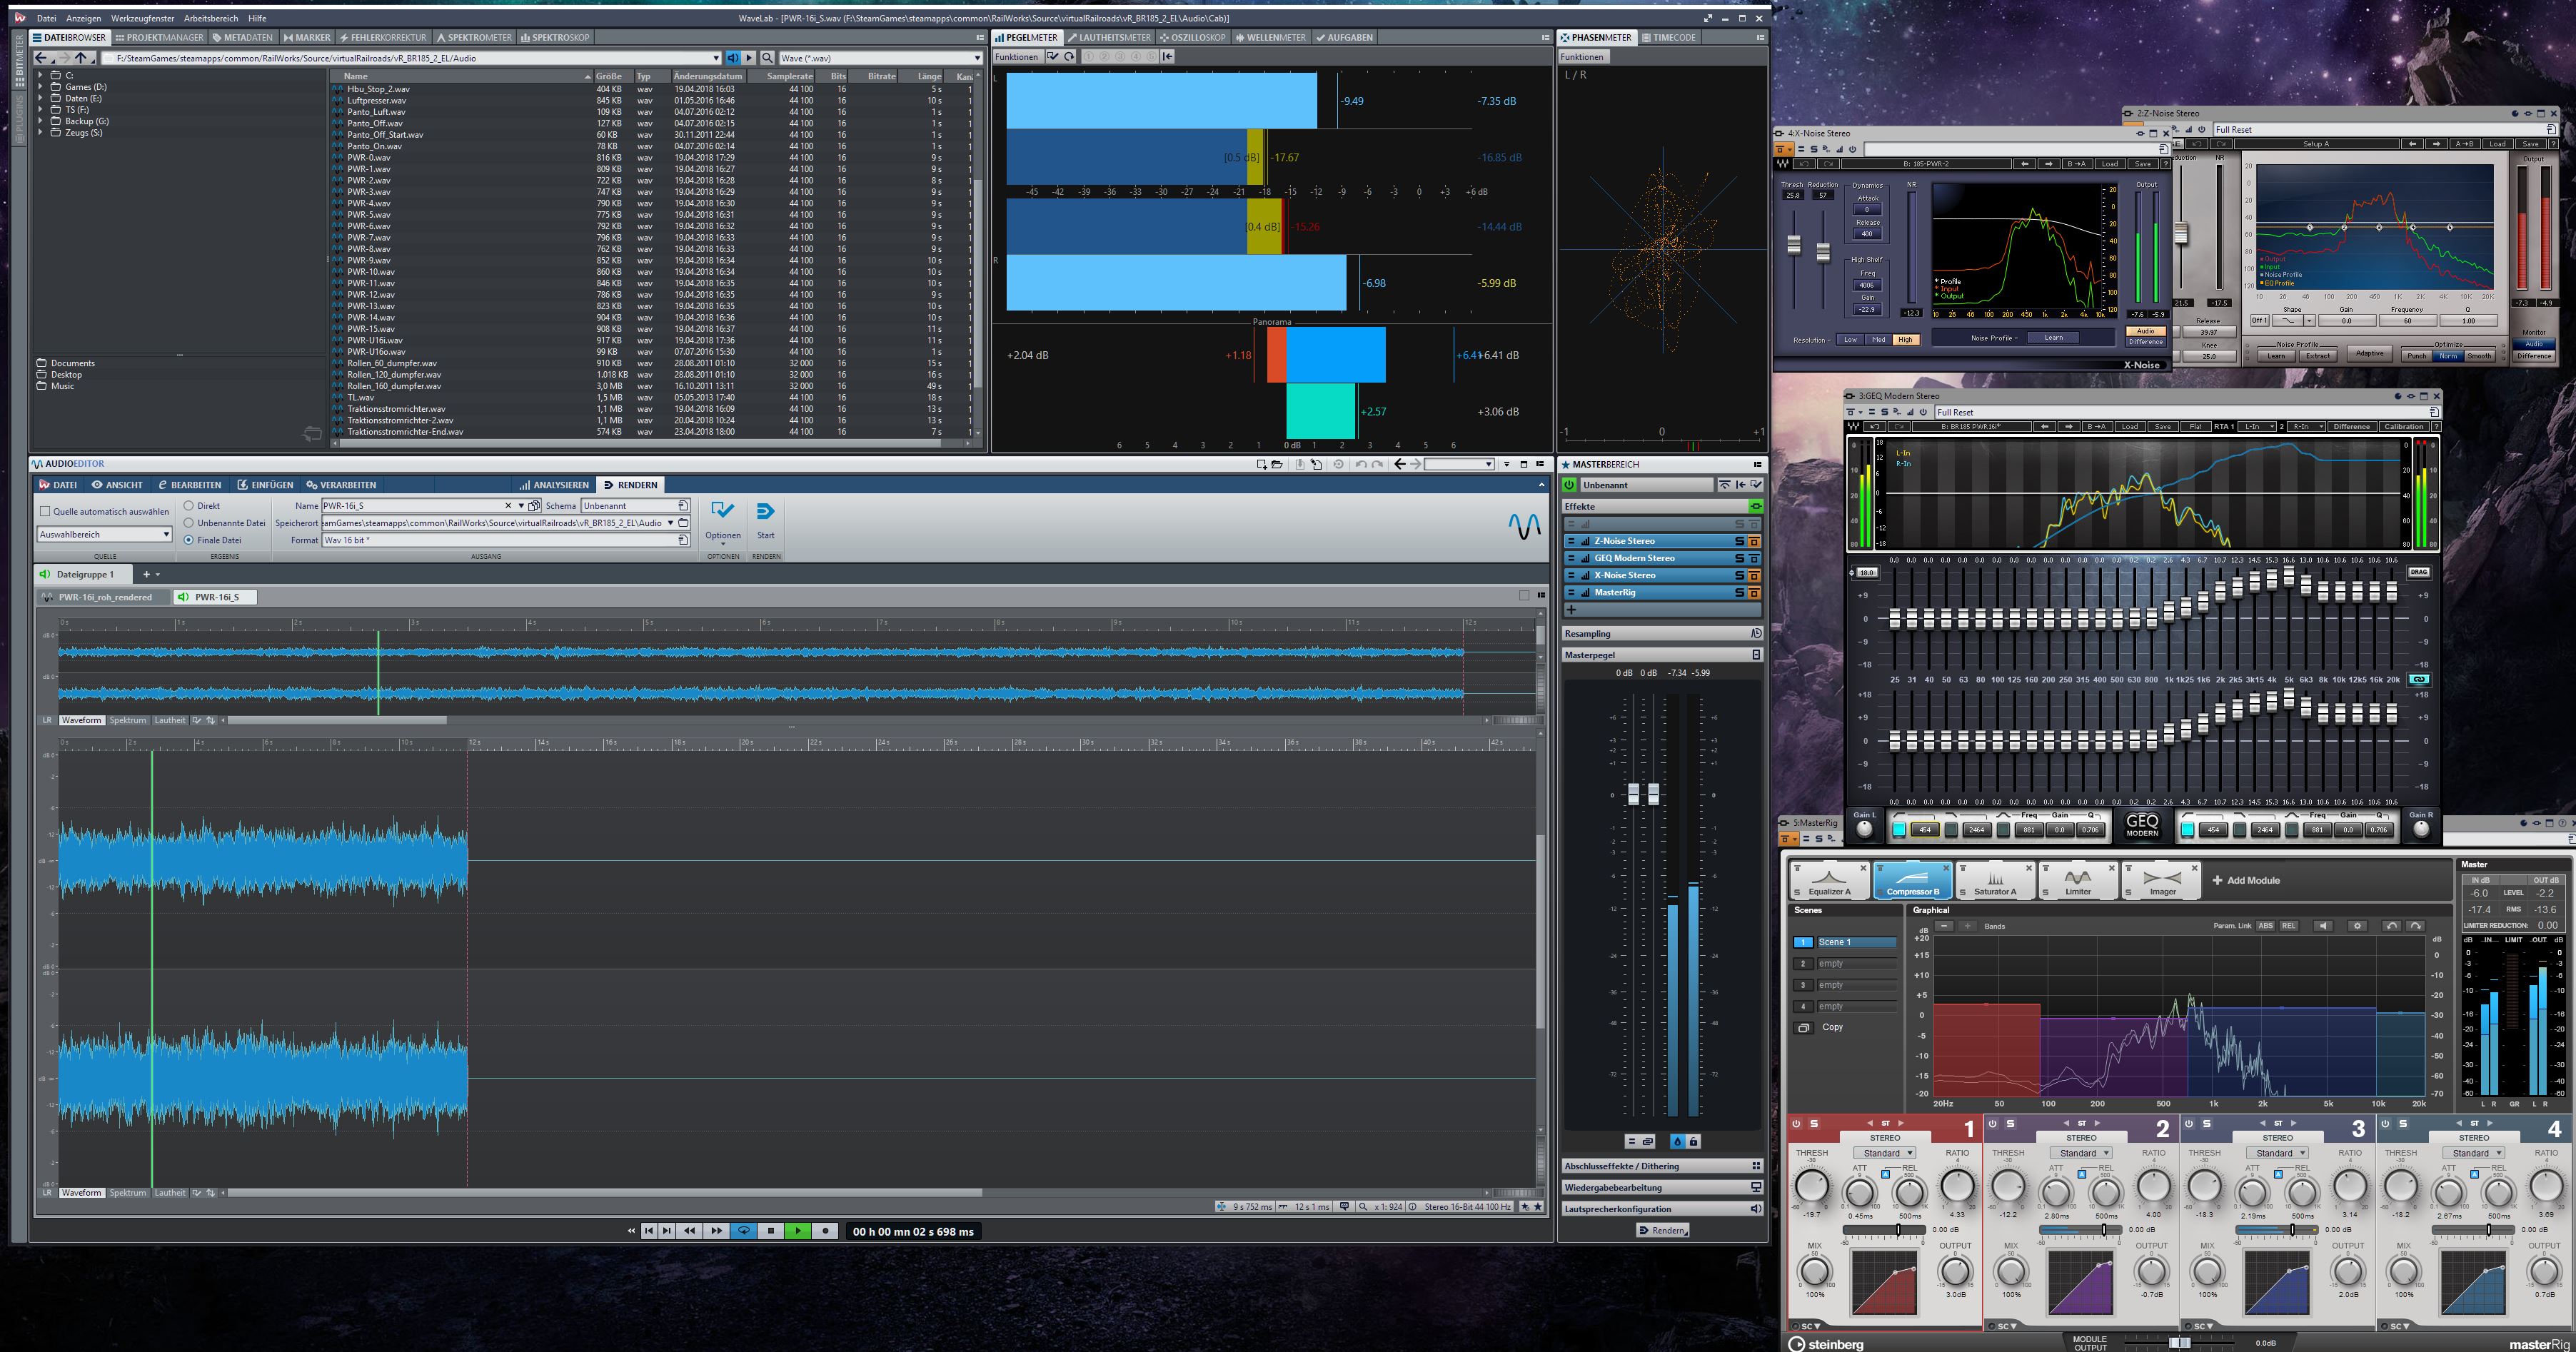Toggle loop playback in transport bar
The image size is (2576, 1352).
tap(743, 1231)
